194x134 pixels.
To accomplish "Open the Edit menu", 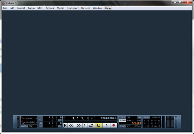I will coord(12,8).
